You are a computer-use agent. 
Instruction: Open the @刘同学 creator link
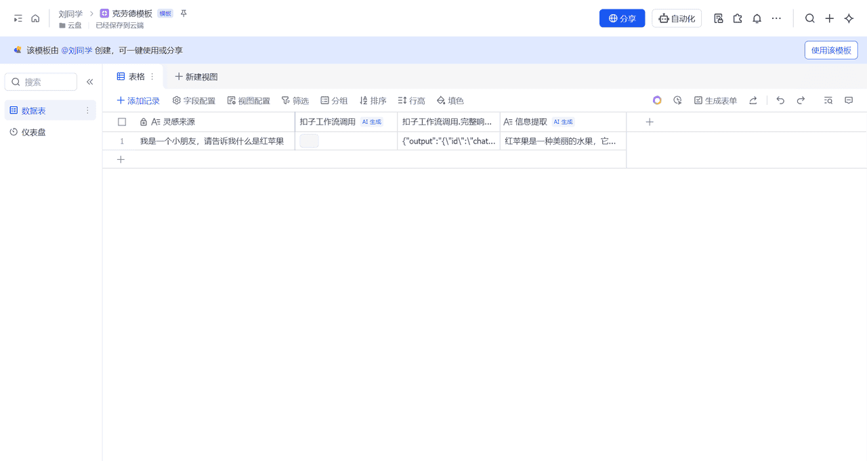[77, 49]
